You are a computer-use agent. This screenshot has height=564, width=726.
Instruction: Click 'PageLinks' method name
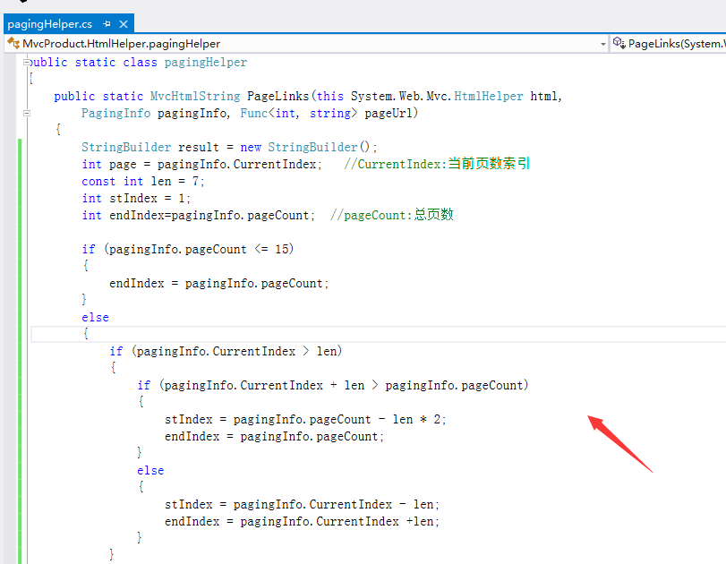278,97
